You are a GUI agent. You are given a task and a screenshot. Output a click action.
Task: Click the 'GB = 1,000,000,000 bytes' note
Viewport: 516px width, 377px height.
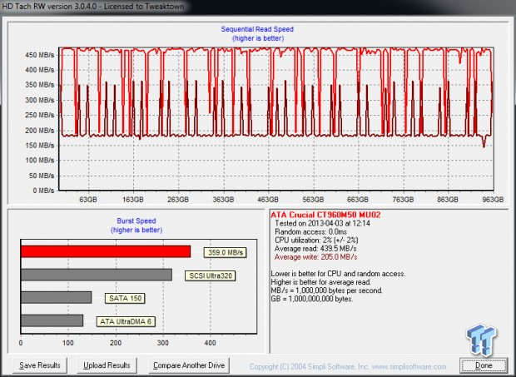311,299
